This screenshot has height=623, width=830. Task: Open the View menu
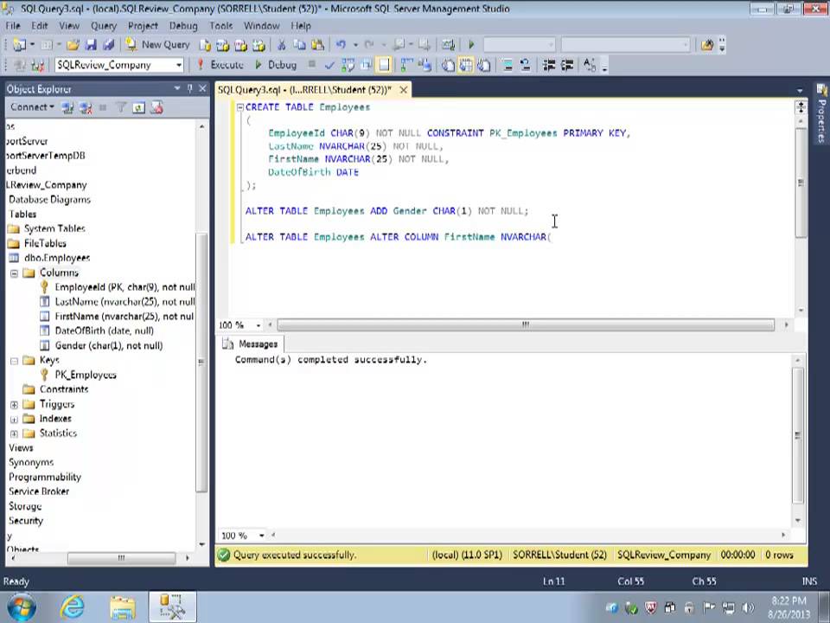click(69, 26)
